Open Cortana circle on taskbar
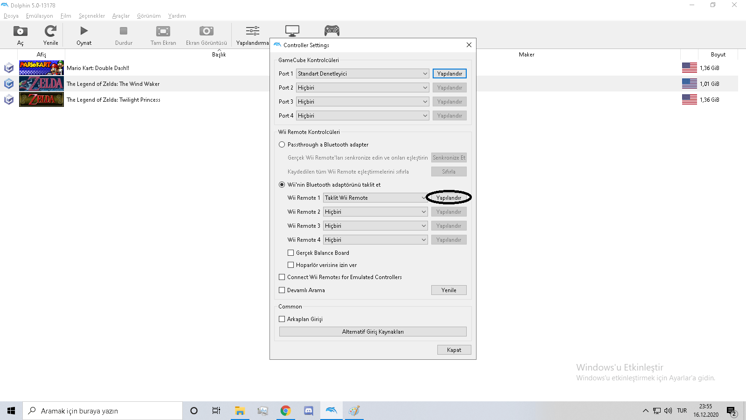This screenshot has height=420, width=746. (x=194, y=411)
